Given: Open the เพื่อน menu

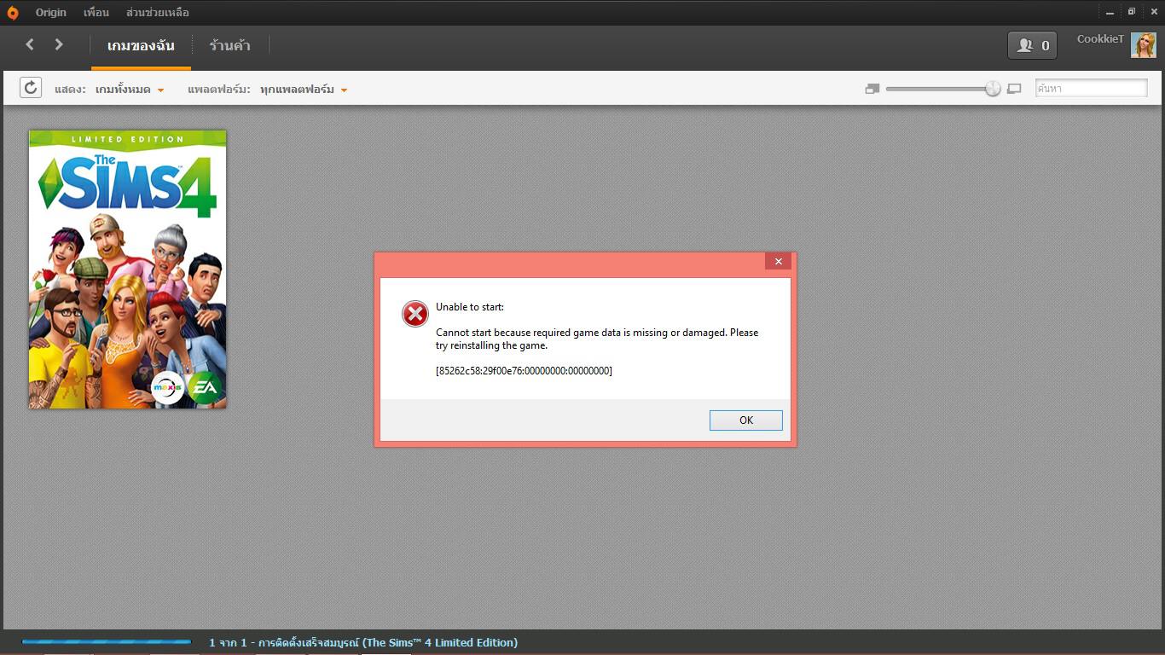Looking at the screenshot, I should (96, 13).
